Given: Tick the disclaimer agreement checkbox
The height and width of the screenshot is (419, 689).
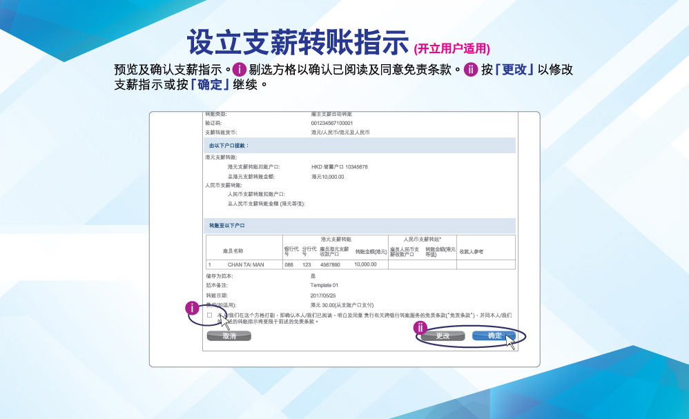Looking at the screenshot, I should coord(210,315).
